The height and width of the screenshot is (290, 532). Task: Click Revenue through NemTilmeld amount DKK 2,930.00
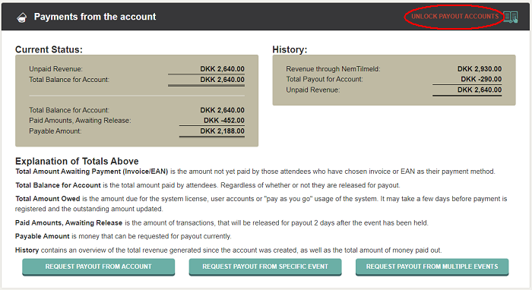coord(480,69)
